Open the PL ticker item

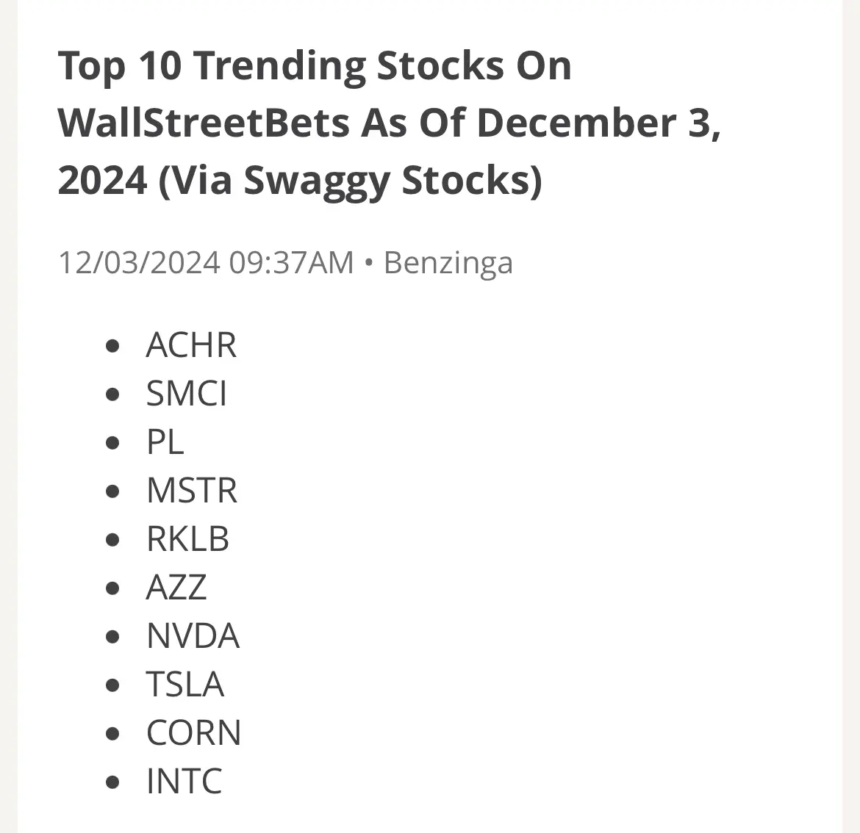165,441
